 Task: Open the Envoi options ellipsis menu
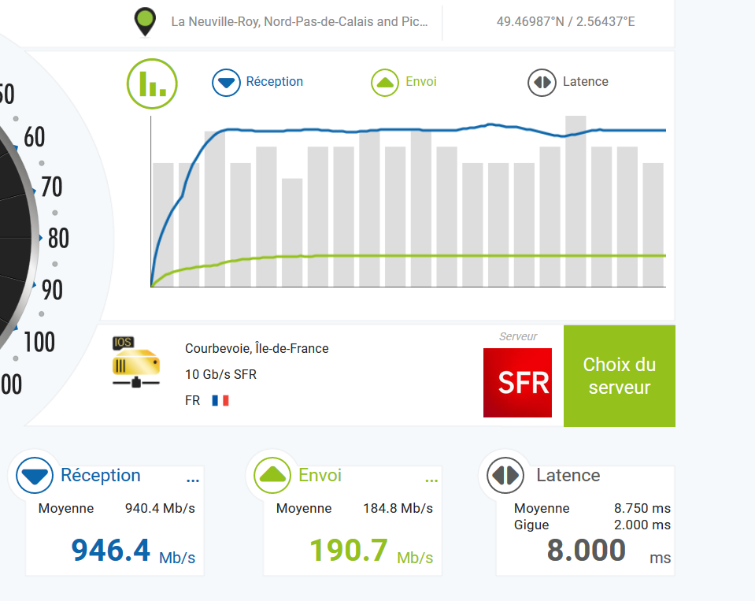pos(431,480)
